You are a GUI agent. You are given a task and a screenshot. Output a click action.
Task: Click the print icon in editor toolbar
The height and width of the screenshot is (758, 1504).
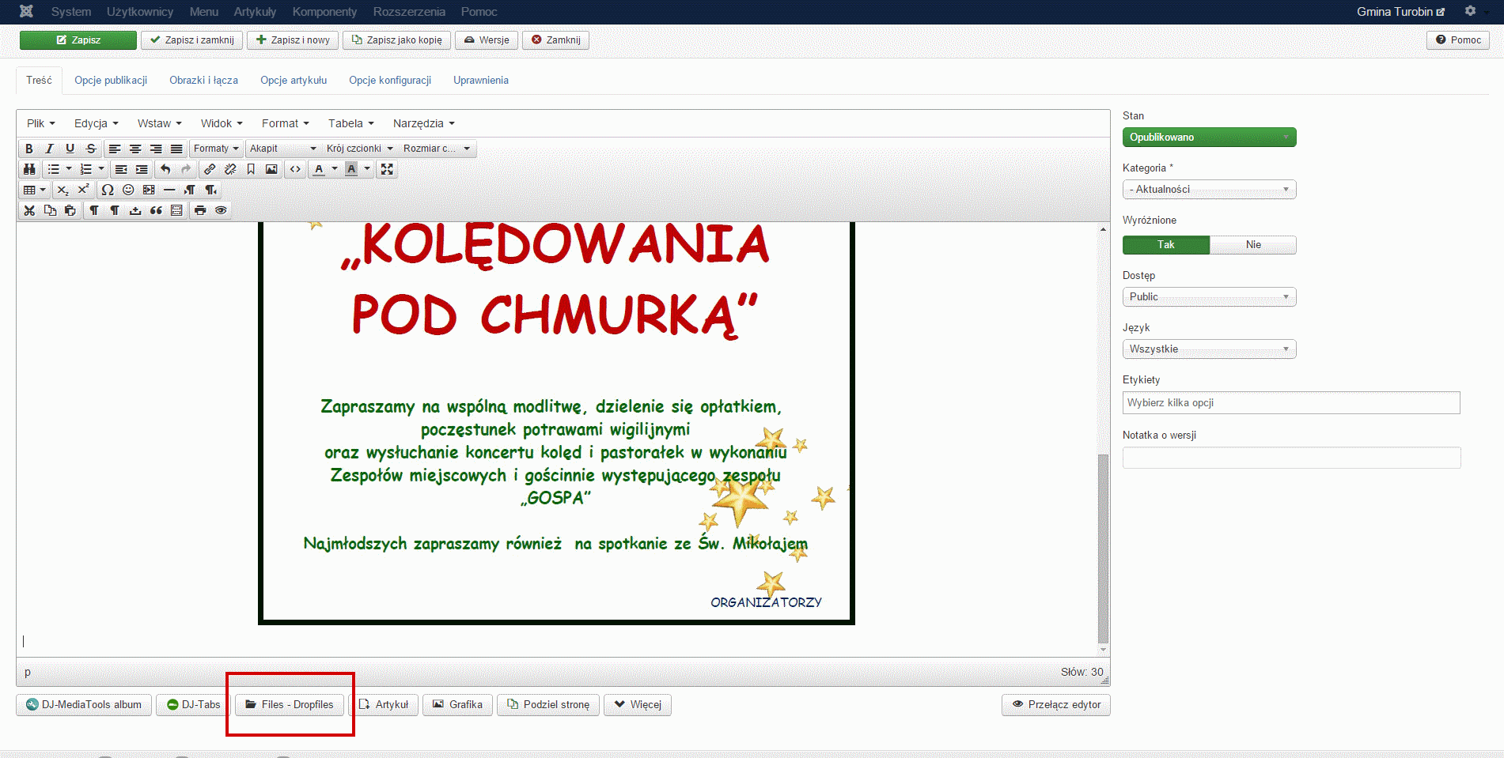(200, 210)
